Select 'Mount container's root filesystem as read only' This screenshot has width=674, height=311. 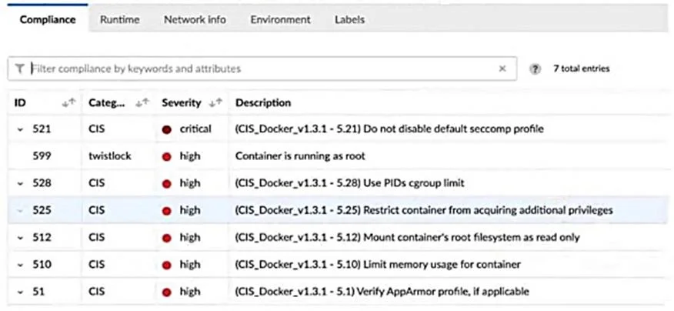472,237
